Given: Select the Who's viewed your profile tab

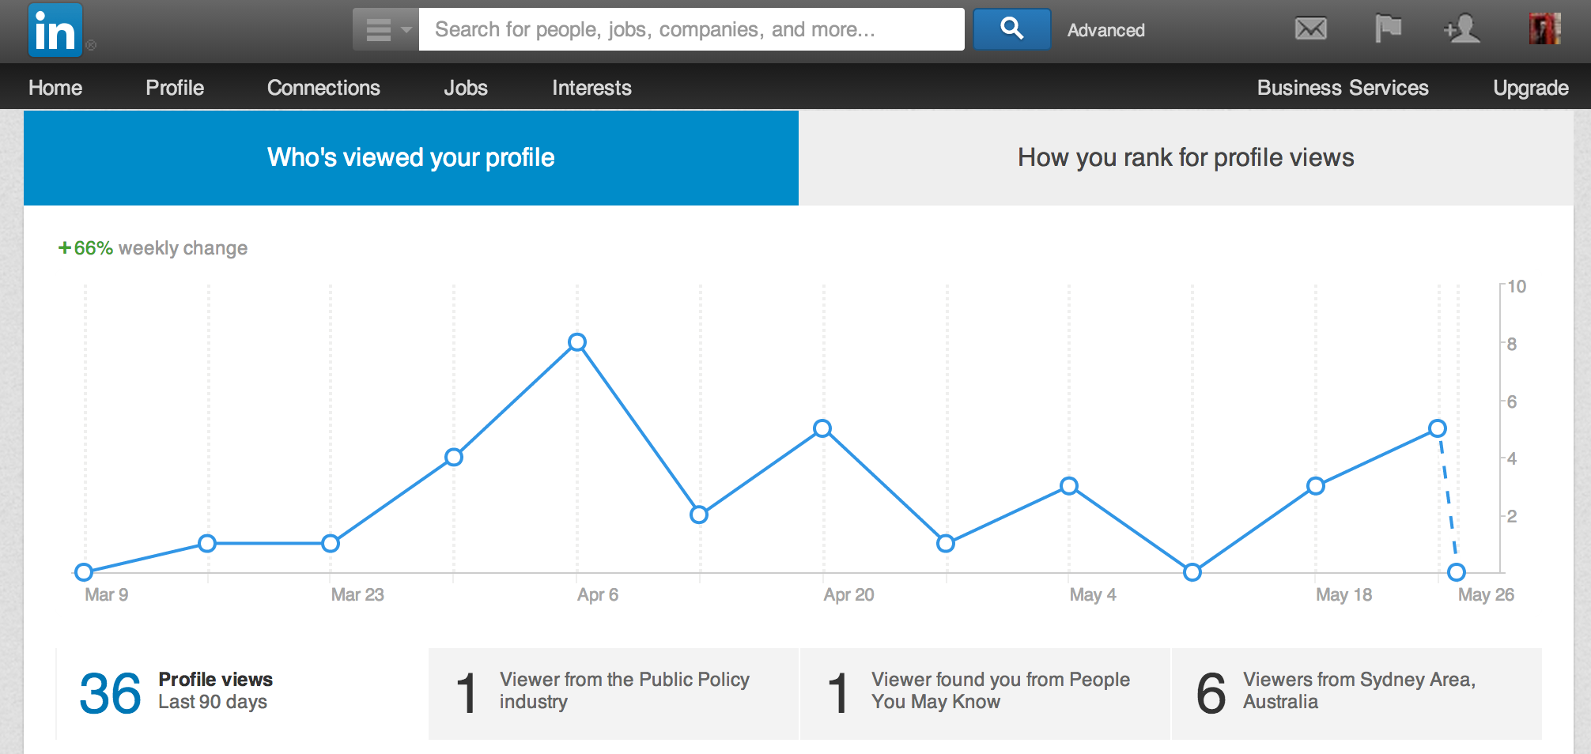Looking at the screenshot, I should point(411,158).
